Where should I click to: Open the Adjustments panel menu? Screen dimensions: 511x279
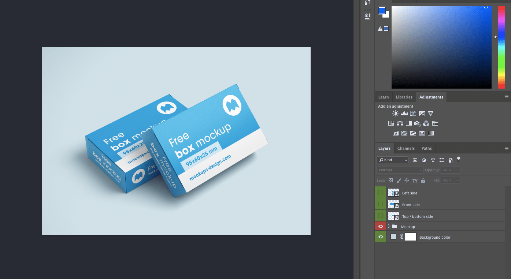[x=506, y=97]
